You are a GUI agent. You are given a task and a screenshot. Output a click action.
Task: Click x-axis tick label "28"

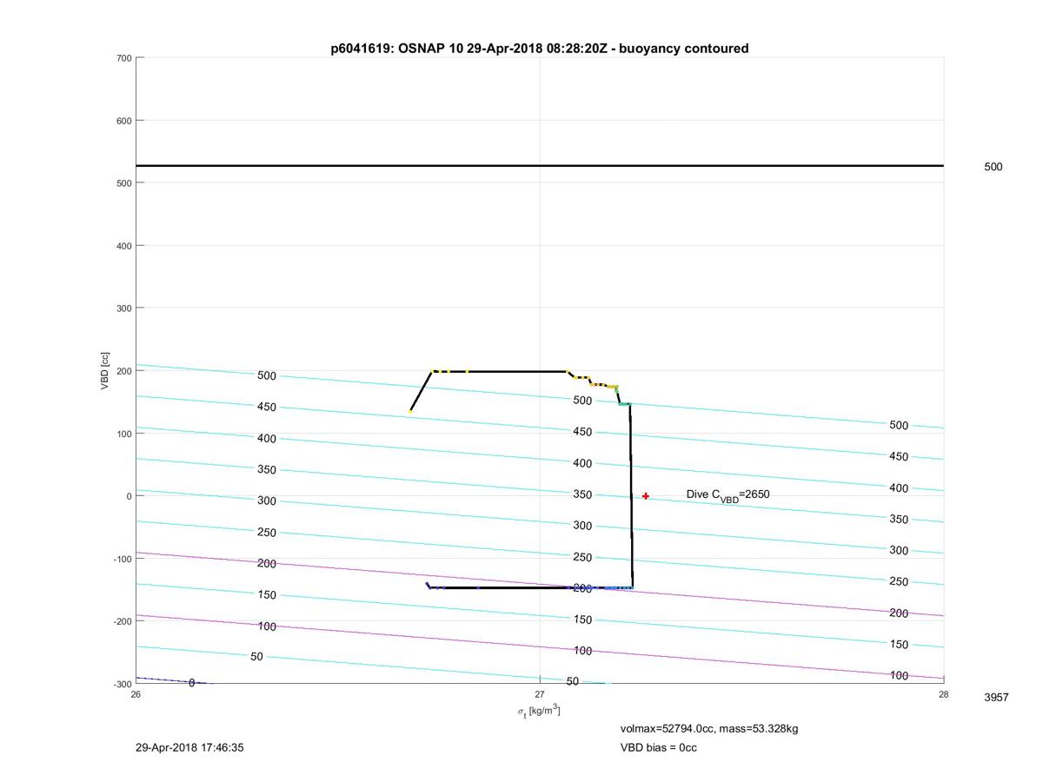click(x=944, y=694)
